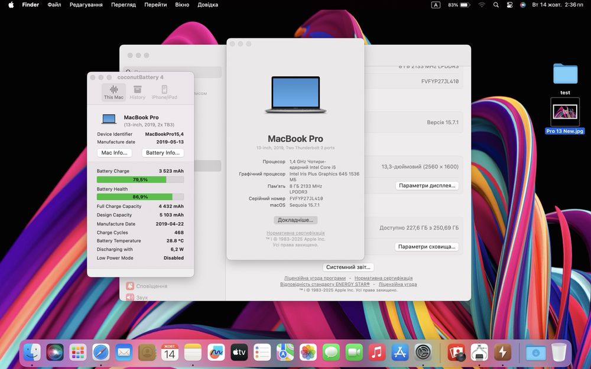Open Notes from the Dock
The image size is (591, 369).
coord(193,352)
